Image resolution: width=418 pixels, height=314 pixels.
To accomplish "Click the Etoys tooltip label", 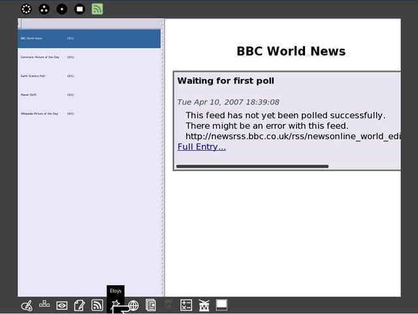I will pos(116,290).
